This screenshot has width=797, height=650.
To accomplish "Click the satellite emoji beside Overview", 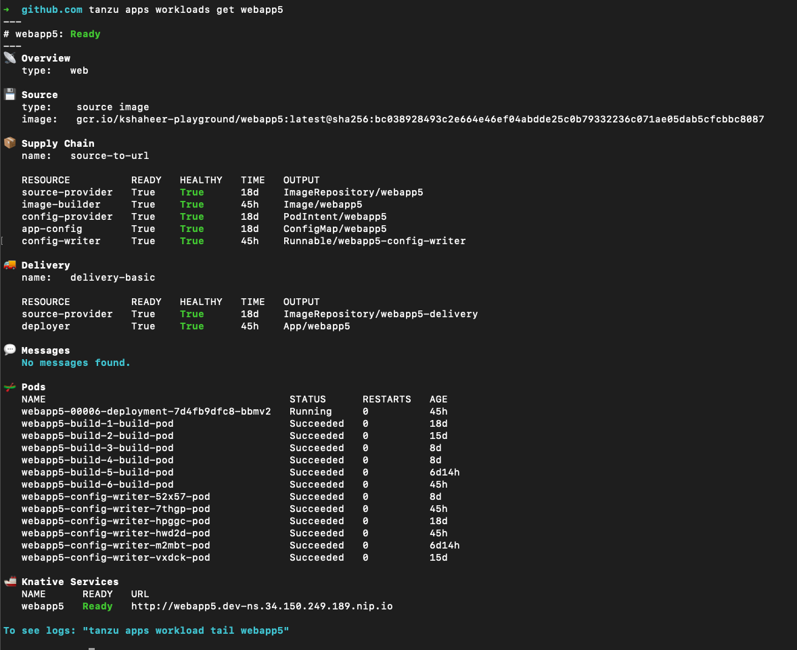I will [x=9, y=57].
